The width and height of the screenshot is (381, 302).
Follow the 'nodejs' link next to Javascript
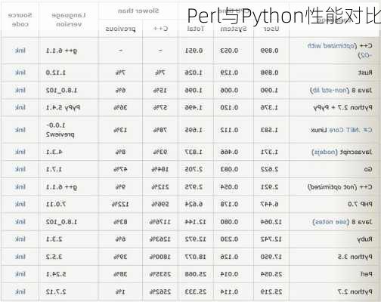(x=324, y=152)
